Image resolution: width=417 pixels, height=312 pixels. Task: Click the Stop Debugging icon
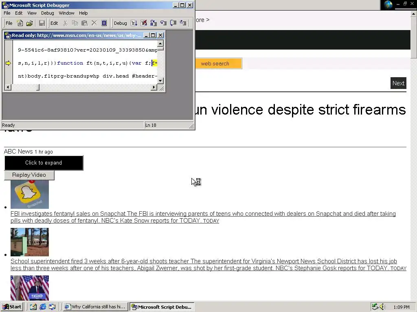coord(144,23)
